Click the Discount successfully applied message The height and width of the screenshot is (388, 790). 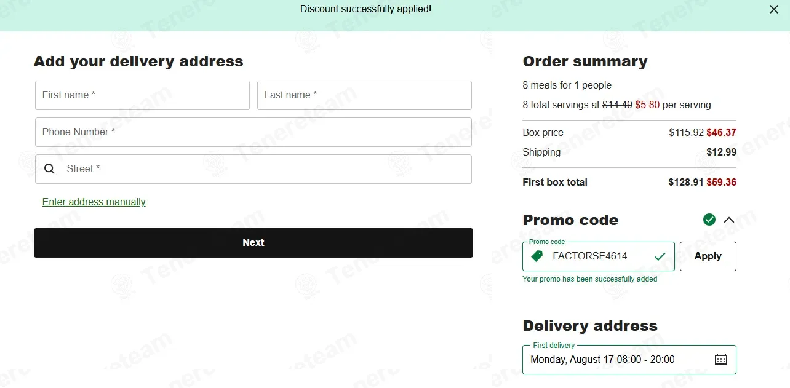point(365,9)
